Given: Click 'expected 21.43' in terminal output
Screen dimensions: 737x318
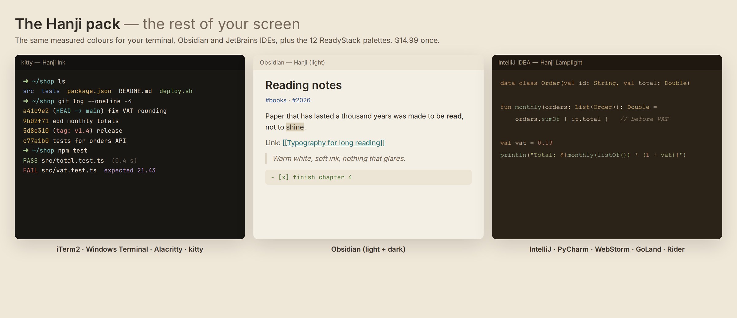Looking at the screenshot, I should click(130, 171).
